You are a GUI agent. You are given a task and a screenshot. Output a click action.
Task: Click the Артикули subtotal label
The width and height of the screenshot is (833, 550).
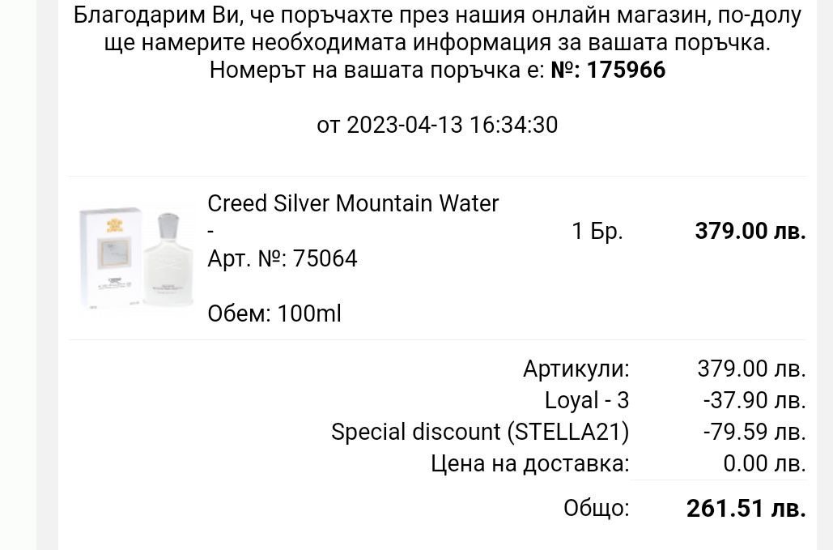click(576, 369)
